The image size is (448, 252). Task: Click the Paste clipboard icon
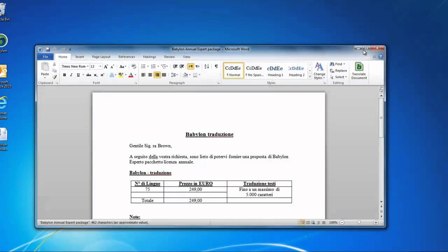coord(45,67)
